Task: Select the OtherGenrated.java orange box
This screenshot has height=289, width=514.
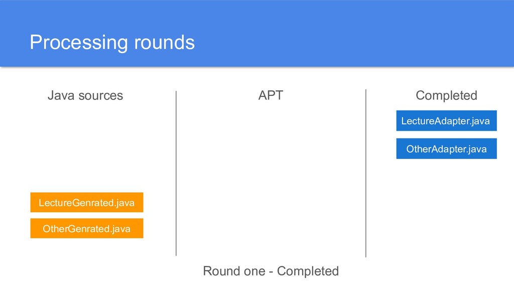Action: (x=86, y=229)
